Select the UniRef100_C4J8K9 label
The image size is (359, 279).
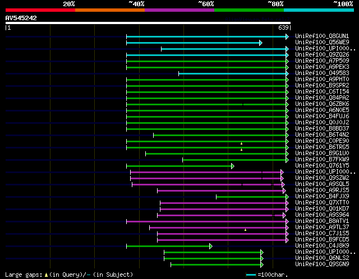(x=322, y=246)
